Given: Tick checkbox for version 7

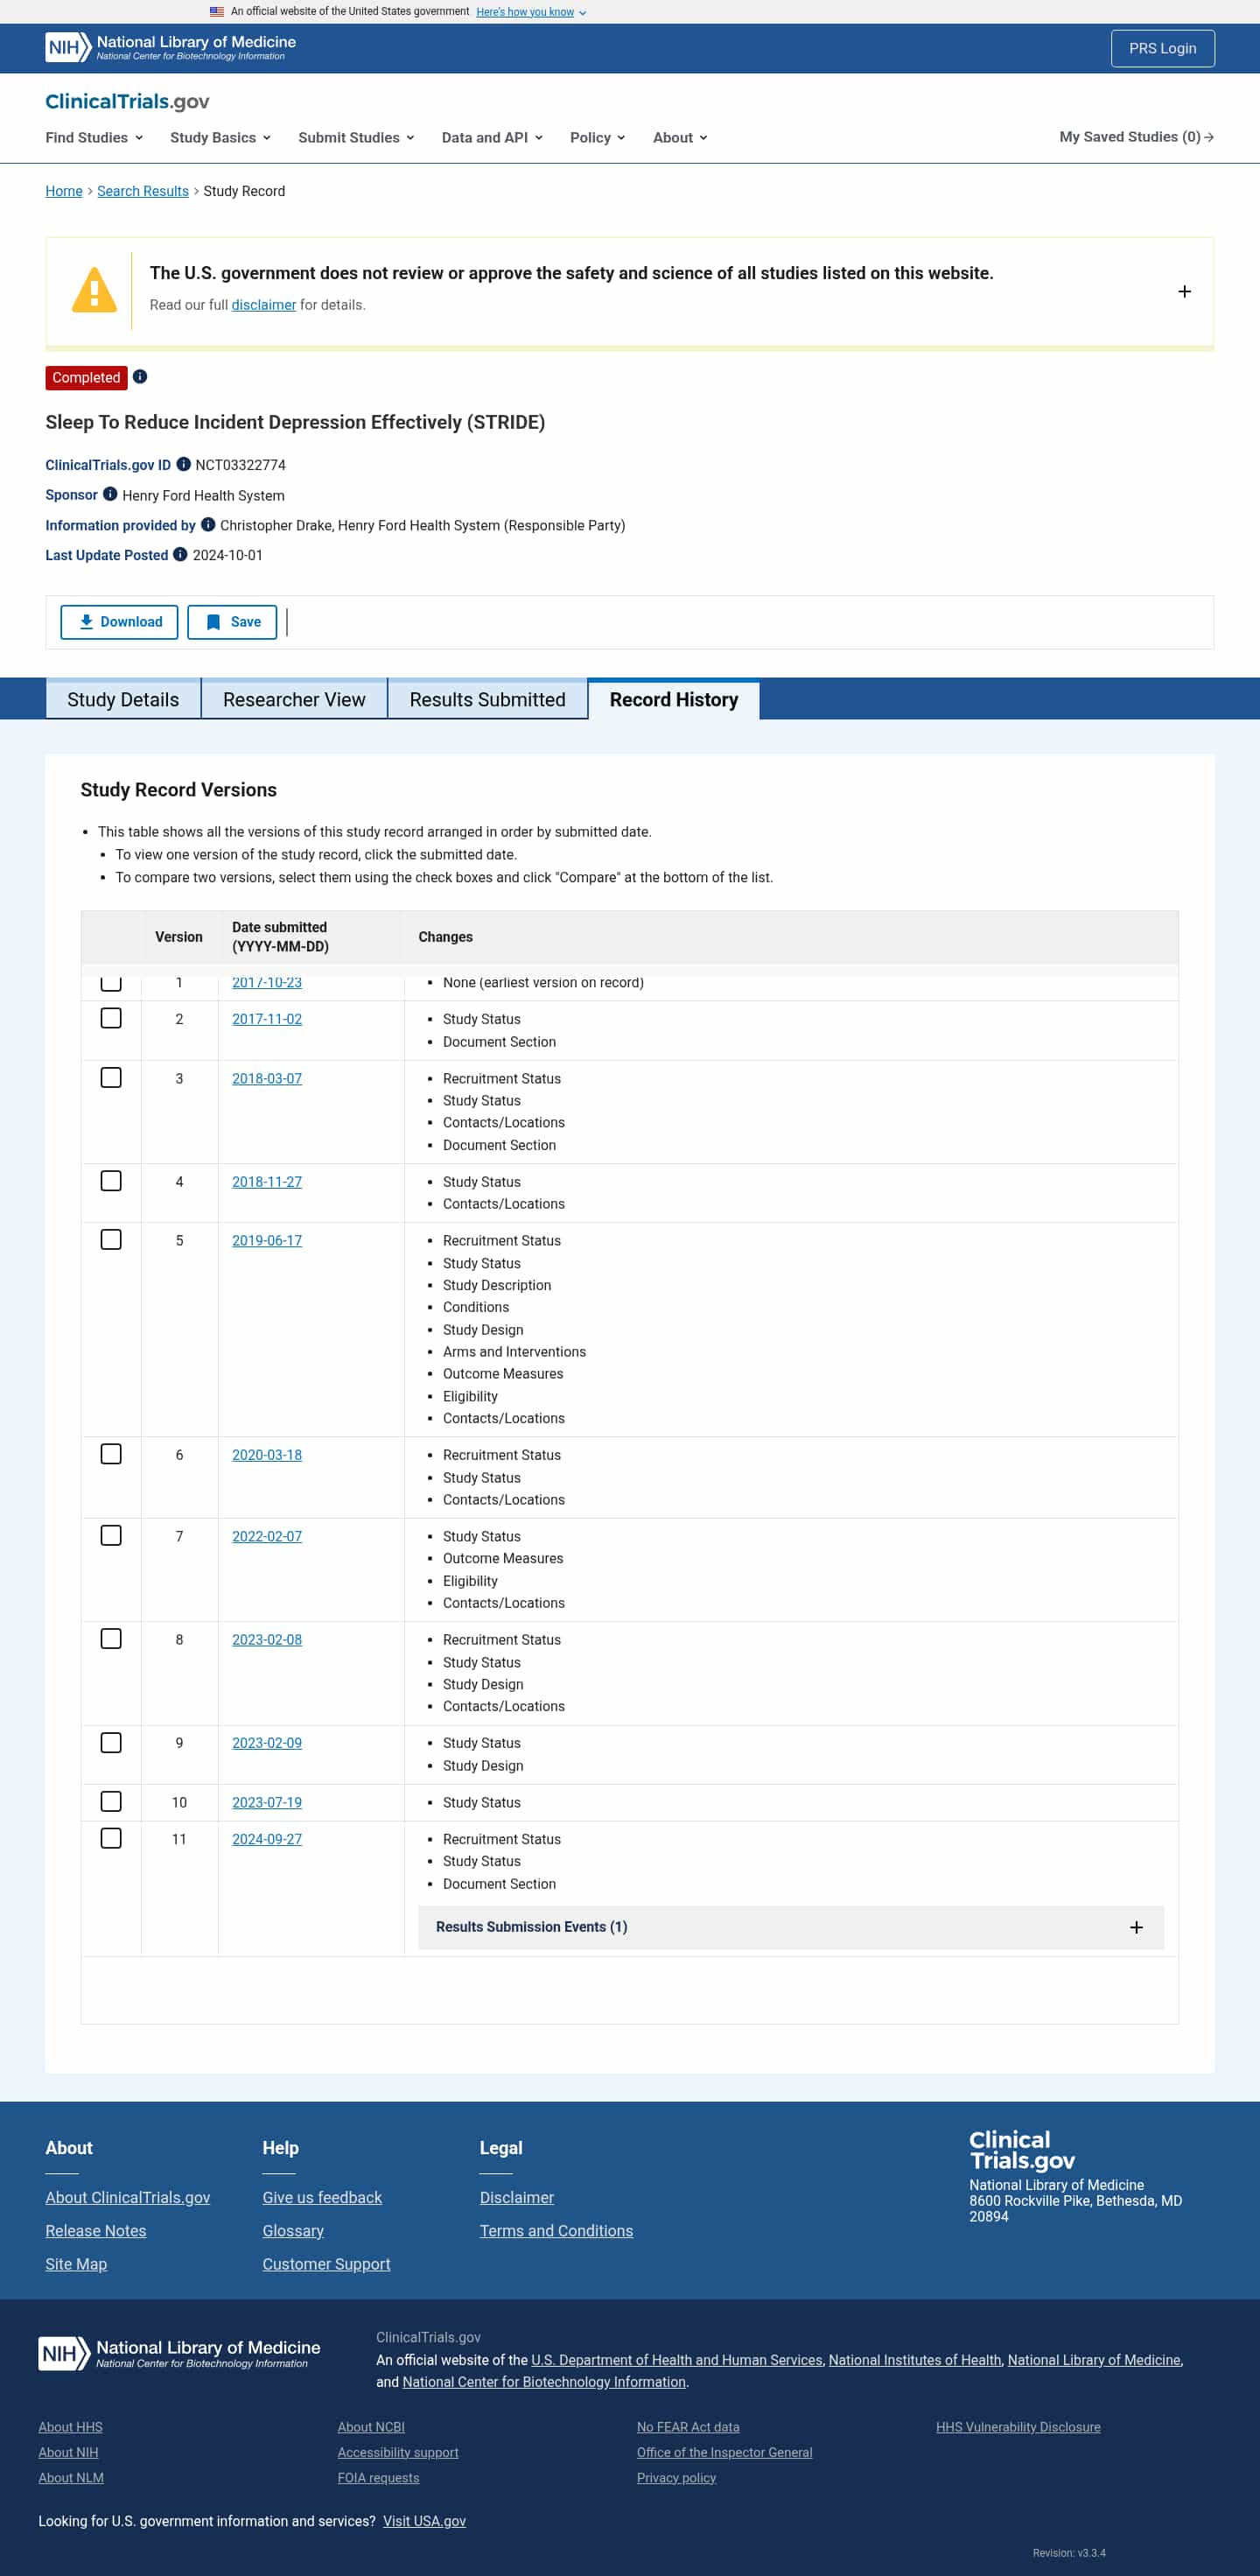Looking at the screenshot, I should tap(111, 1535).
